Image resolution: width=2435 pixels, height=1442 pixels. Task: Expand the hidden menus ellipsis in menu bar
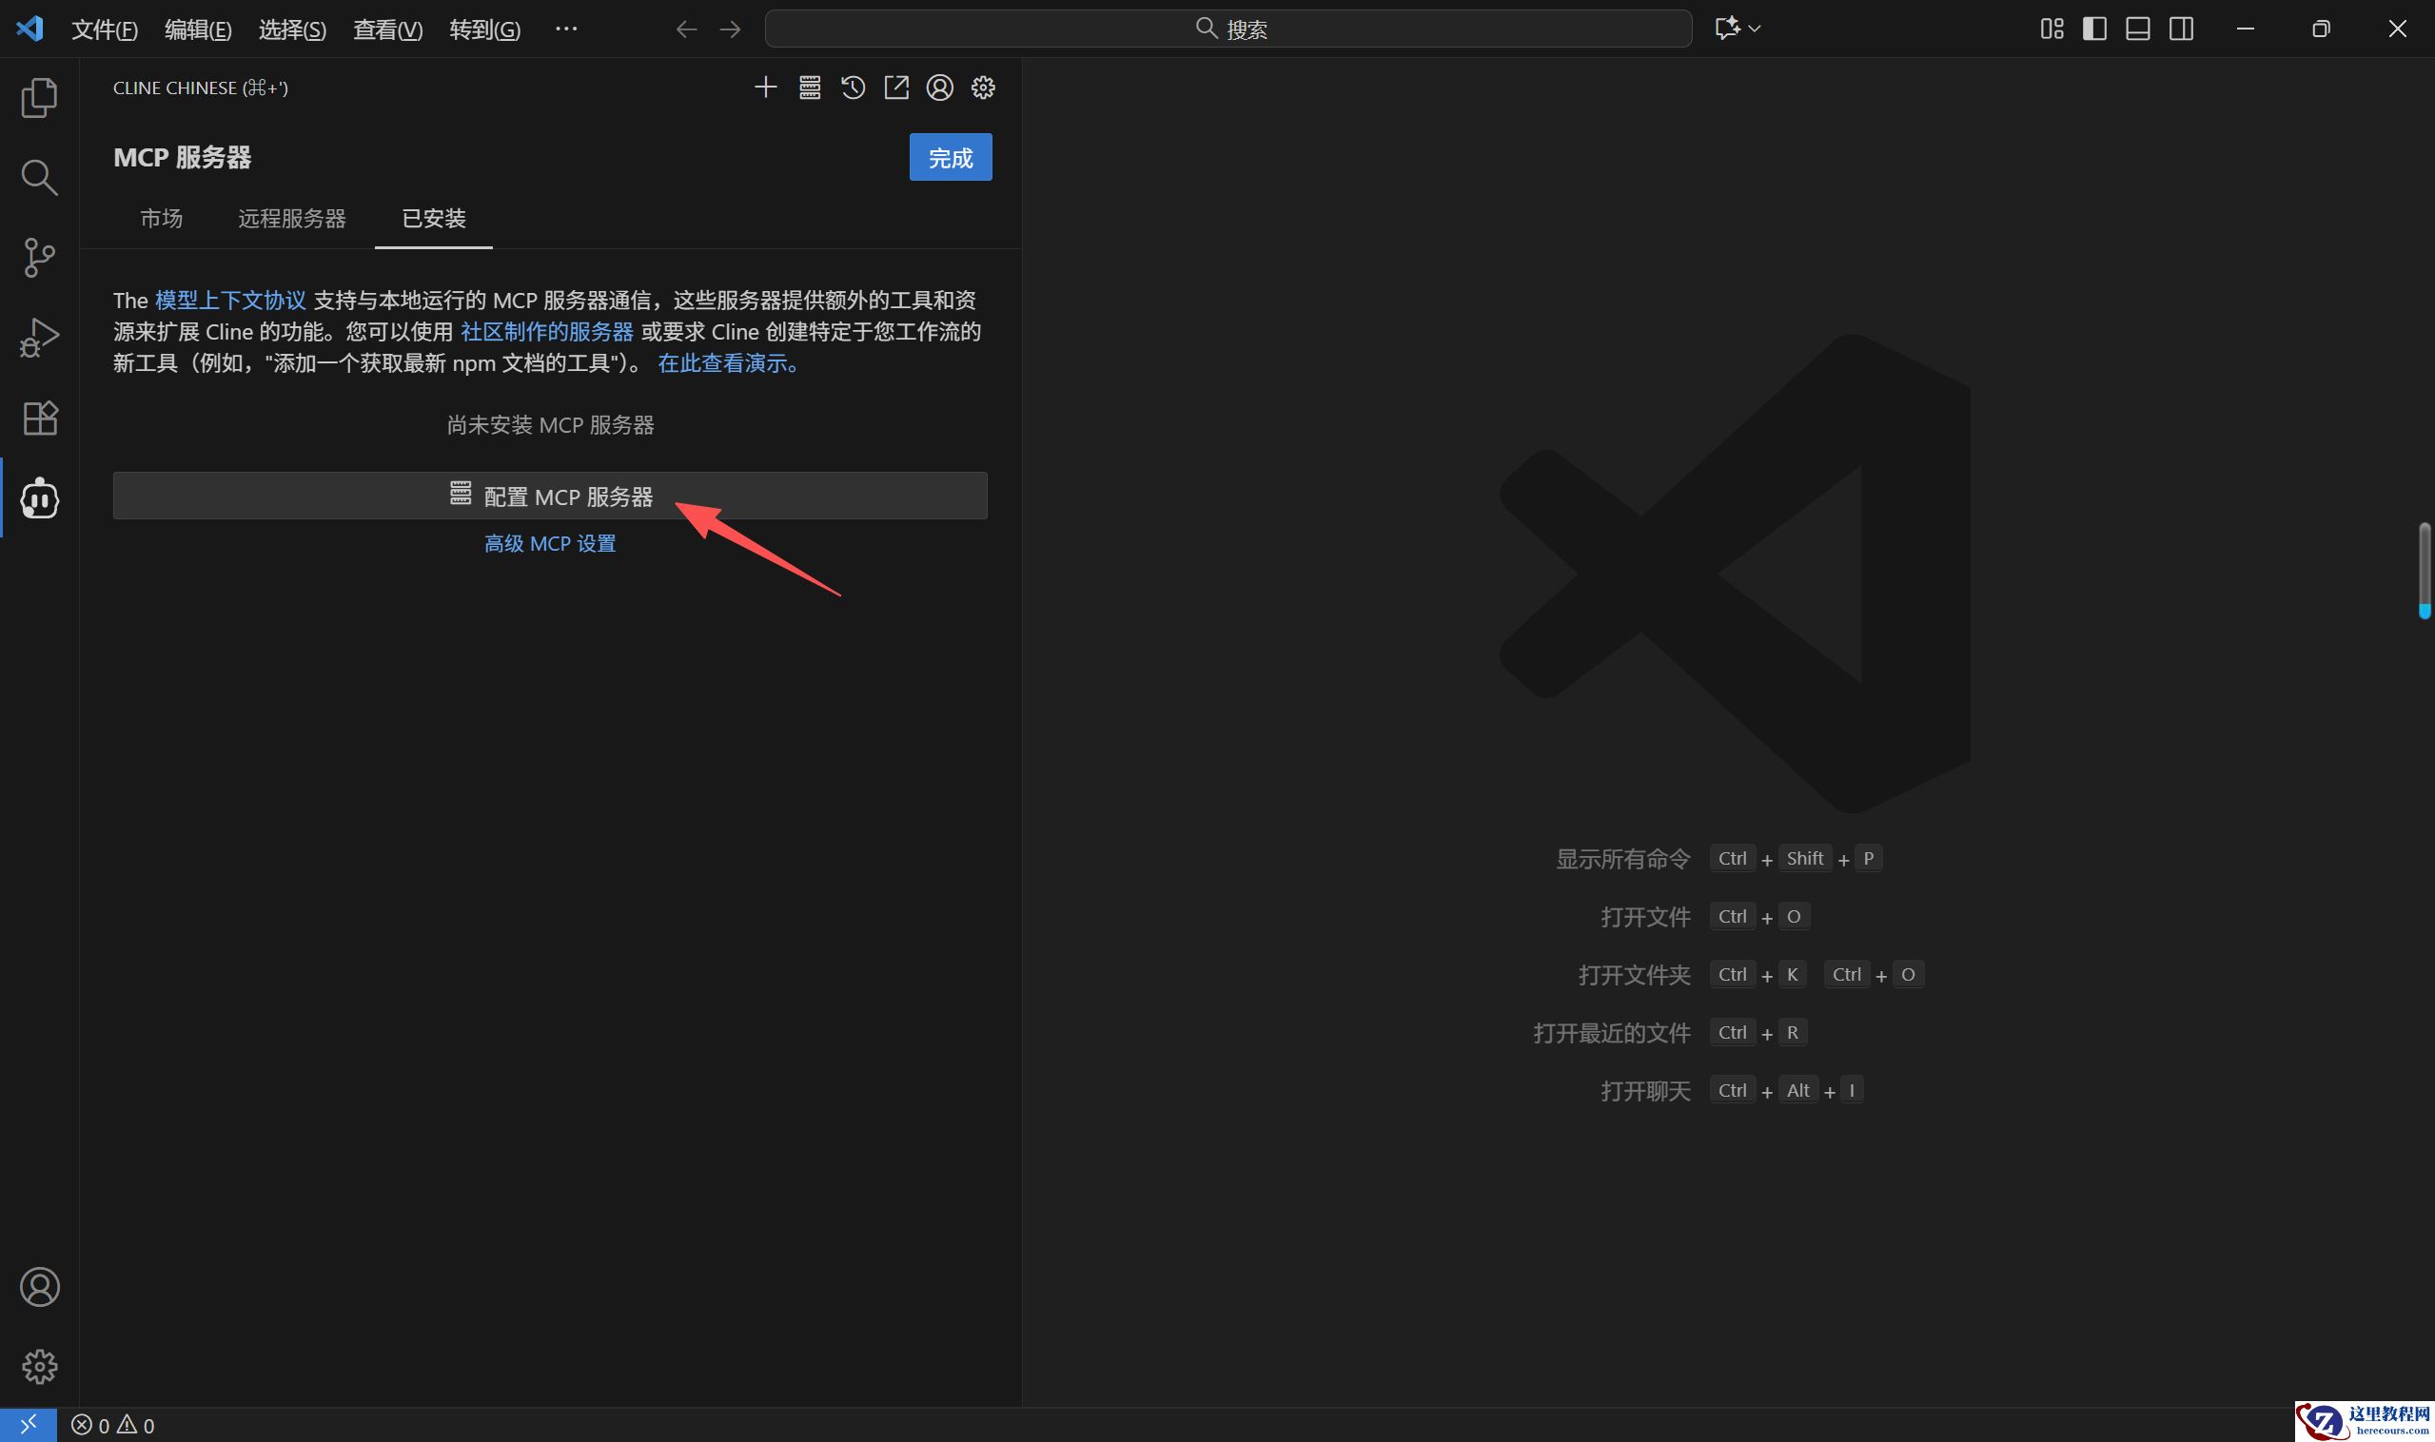pyautogui.click(x=566, y=29)
